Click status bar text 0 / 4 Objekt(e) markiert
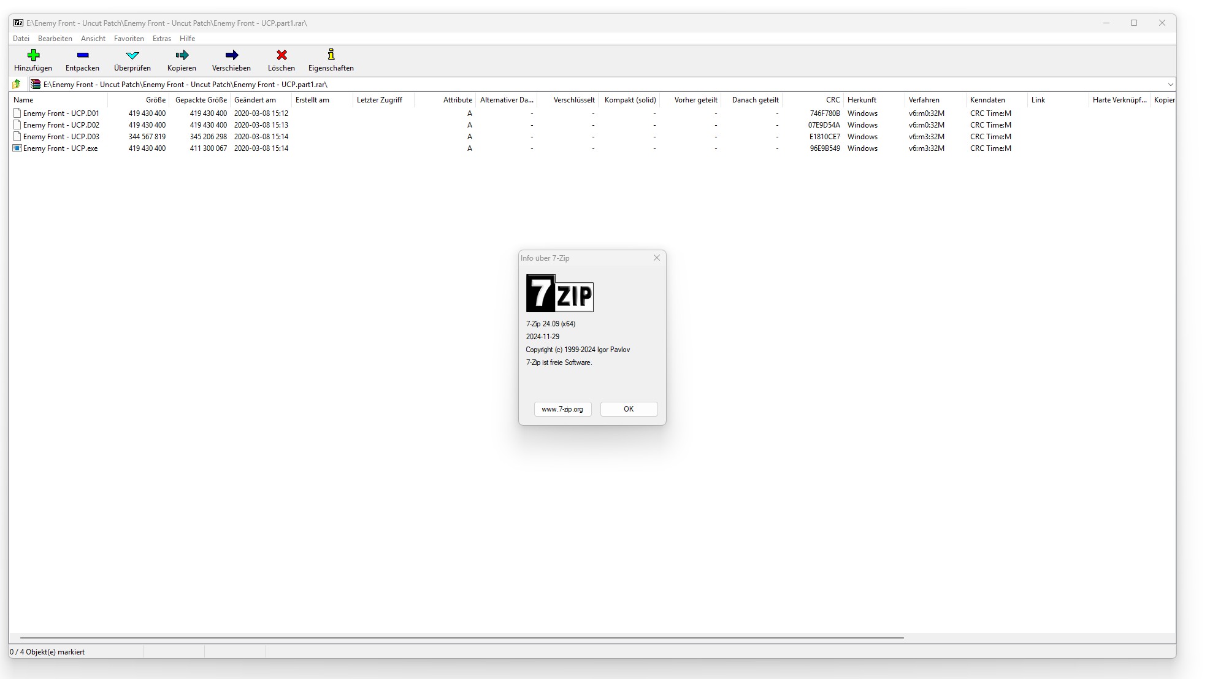 point(47,652)
